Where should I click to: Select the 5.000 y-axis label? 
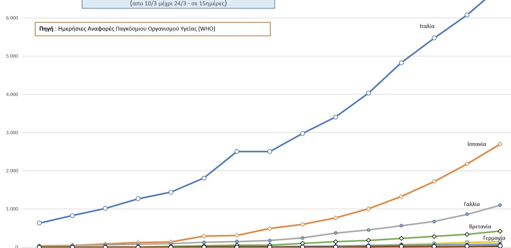[12, 56]
